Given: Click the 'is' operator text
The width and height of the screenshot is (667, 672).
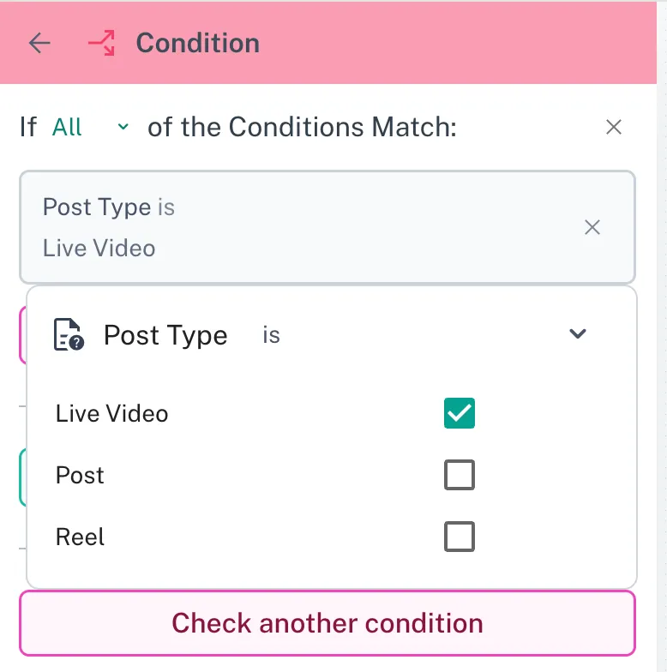Looking at the screenshot, I should (271, 335).
